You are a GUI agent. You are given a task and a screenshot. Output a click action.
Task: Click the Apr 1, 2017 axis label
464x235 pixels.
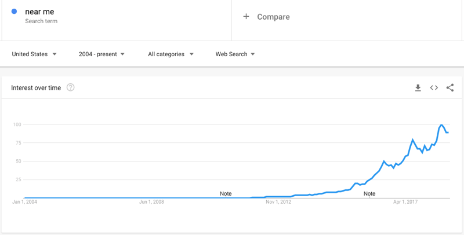pos(405,202)
